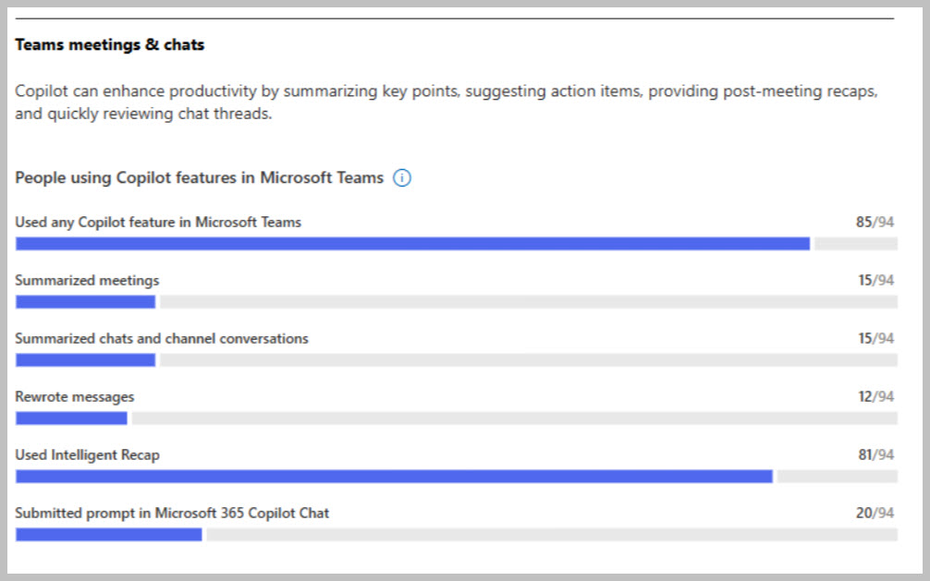Image resolution: width=930 pixels, height=581 pixels.
Task: Select the "Rewrote messages" label
Action: (x=75, y=397)
